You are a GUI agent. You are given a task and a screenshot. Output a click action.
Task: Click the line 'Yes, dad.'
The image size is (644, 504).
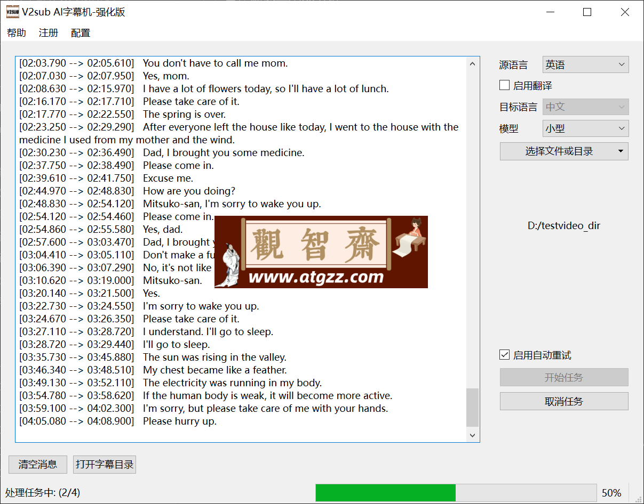point(163,229)
